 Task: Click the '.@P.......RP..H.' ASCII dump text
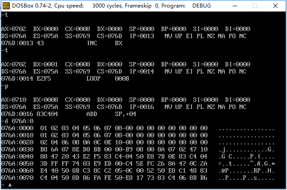pos(247,171)
